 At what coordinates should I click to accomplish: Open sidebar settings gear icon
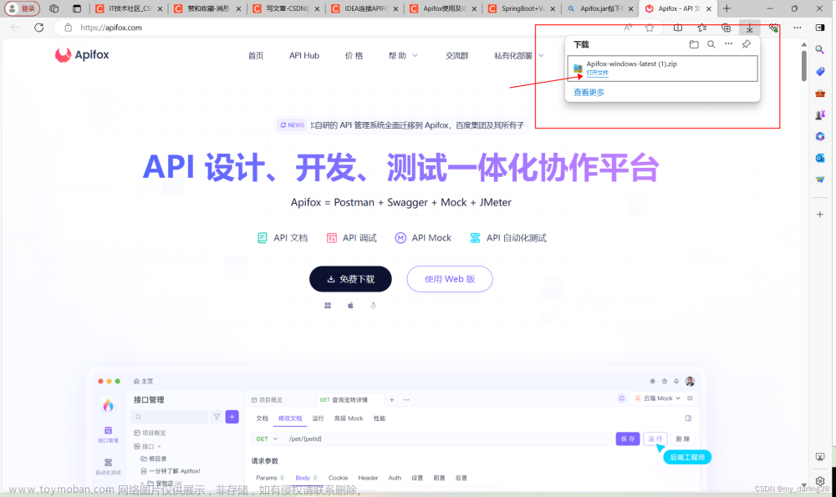[820, 480]
